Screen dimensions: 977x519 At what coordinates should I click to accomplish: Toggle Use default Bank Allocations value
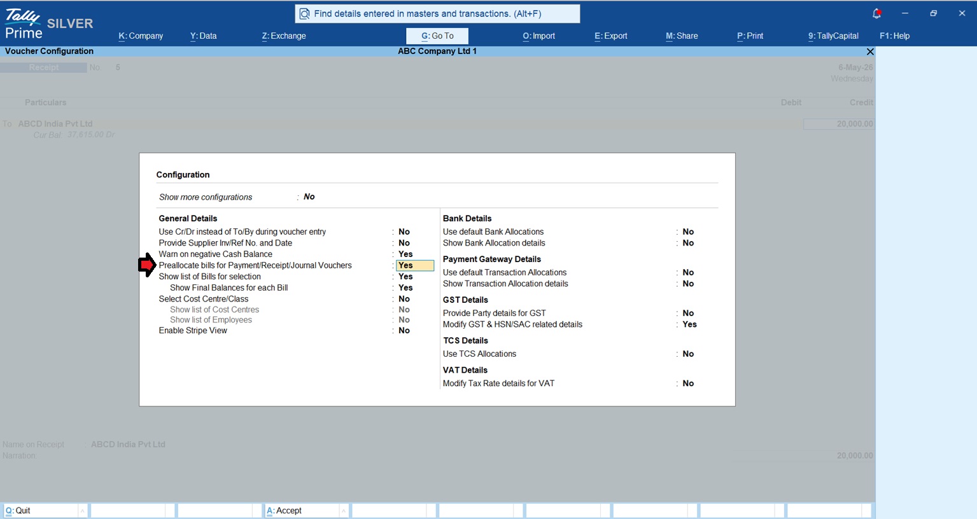tap(688, 232)
